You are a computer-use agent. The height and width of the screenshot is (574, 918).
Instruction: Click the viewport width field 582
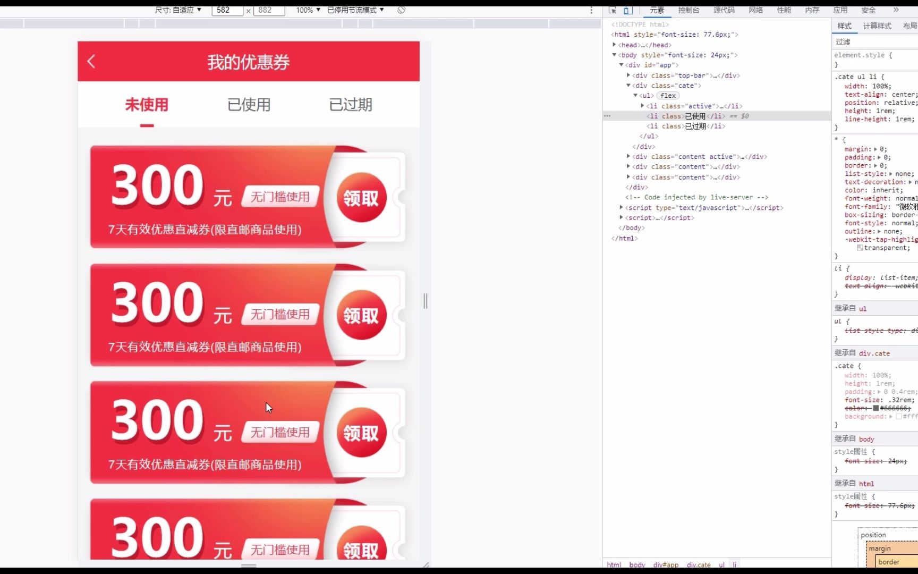tap(227, 10)
